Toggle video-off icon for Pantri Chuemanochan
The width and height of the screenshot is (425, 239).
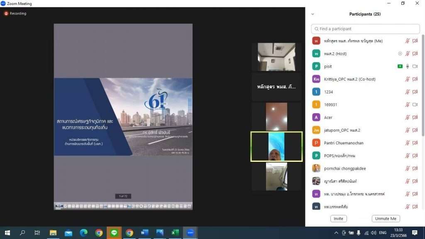pos(415,143)
